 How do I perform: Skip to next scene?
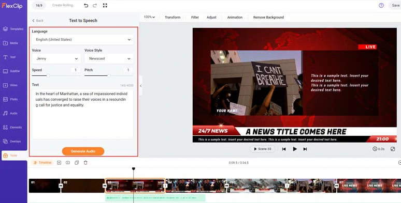(x=305, y=149)
